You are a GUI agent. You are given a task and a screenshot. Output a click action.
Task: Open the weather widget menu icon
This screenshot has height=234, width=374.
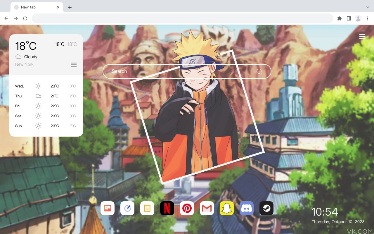coord(74,65)
